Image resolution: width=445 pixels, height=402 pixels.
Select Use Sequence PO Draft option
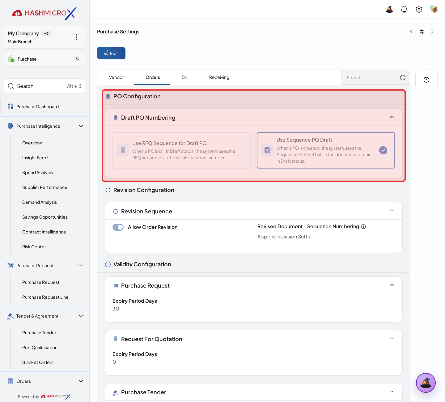[326, 150]
